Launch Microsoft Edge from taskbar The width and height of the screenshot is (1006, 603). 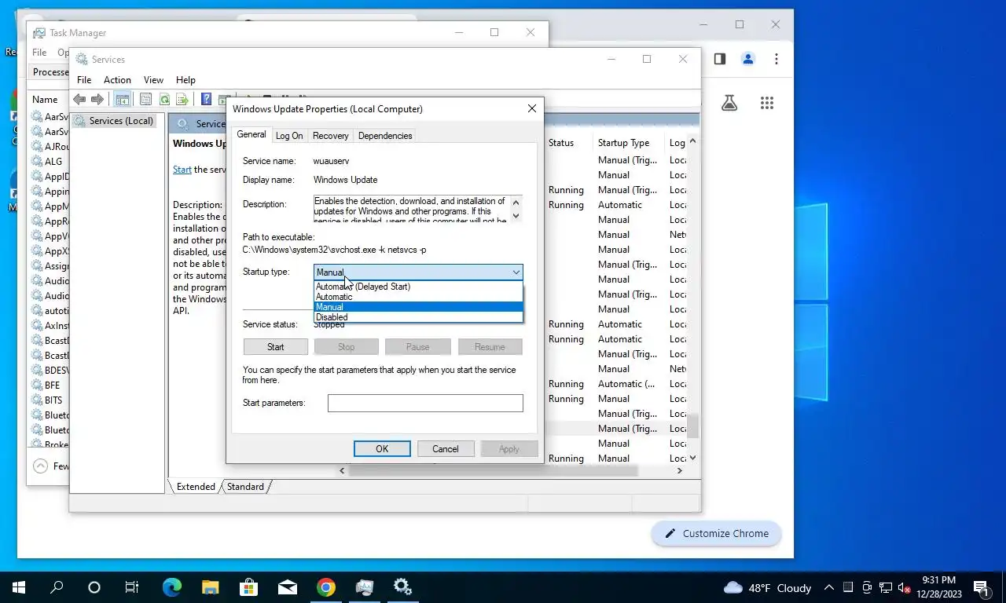coord(171,587)
